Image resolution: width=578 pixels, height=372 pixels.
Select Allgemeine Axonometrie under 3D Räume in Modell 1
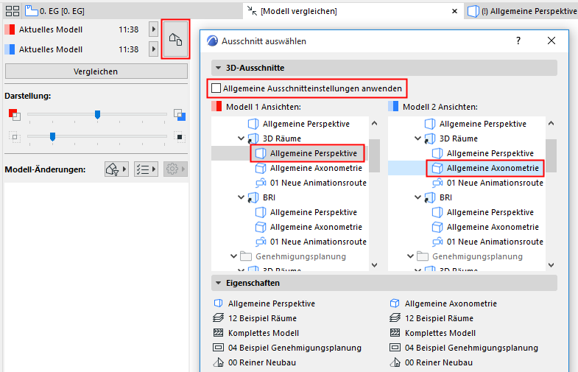pos(316,168)
